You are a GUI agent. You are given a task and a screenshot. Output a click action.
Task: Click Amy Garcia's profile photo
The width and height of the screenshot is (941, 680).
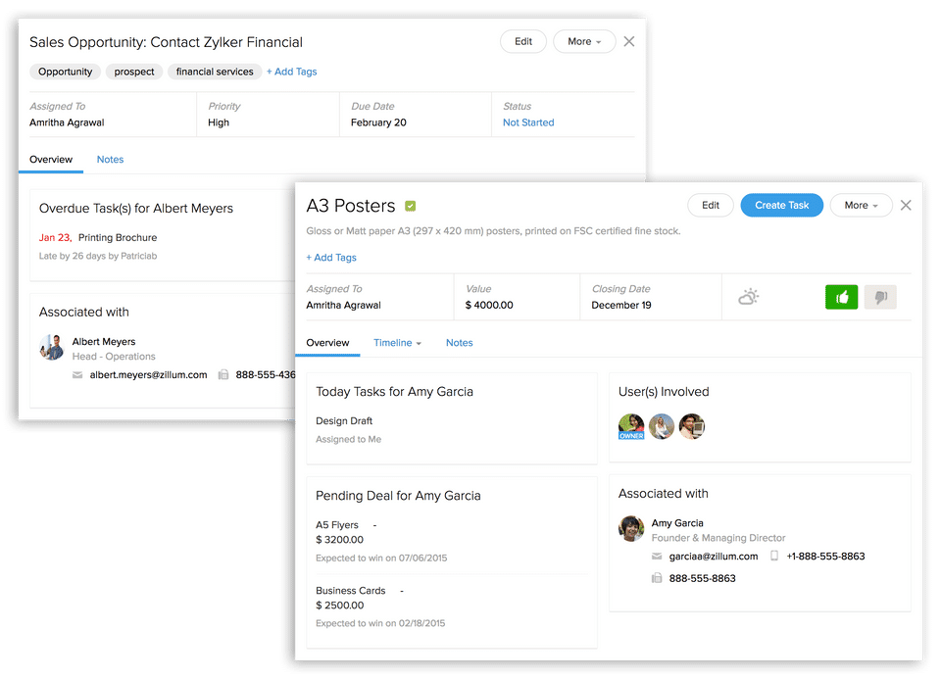[631, 529]
